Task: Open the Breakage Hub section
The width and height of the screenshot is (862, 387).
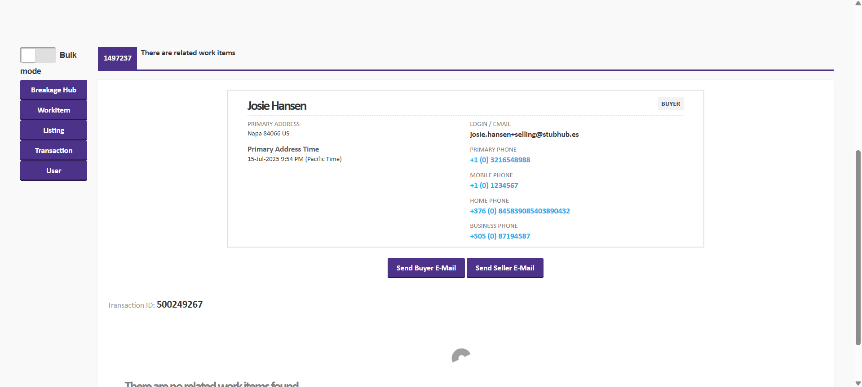Action: click(x=53, y=90)
